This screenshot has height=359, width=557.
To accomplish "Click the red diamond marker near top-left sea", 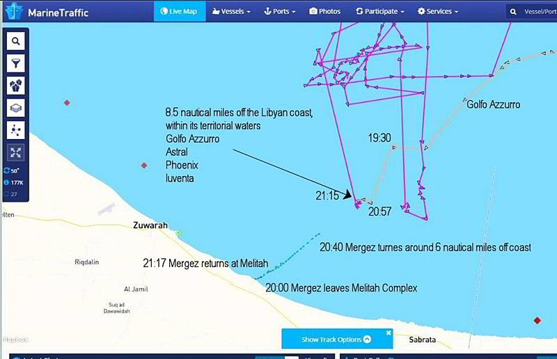I will tap(67, 103).
